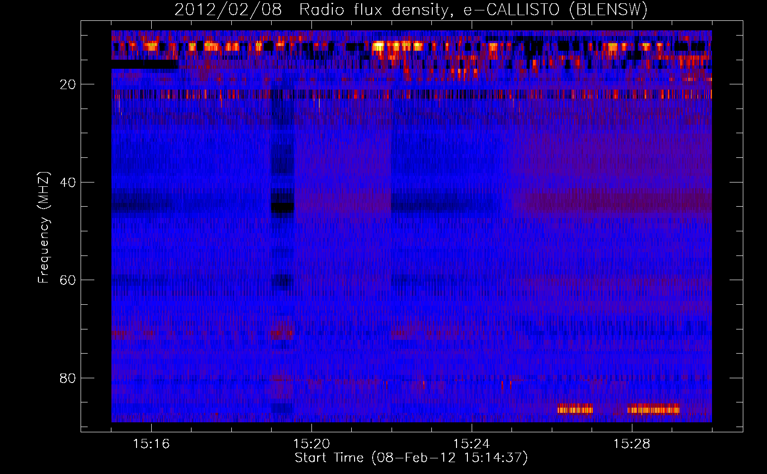Click the 60 MHz frequency tick label
This screenshot has height=474, width=767.
click(x=68, y=280)
